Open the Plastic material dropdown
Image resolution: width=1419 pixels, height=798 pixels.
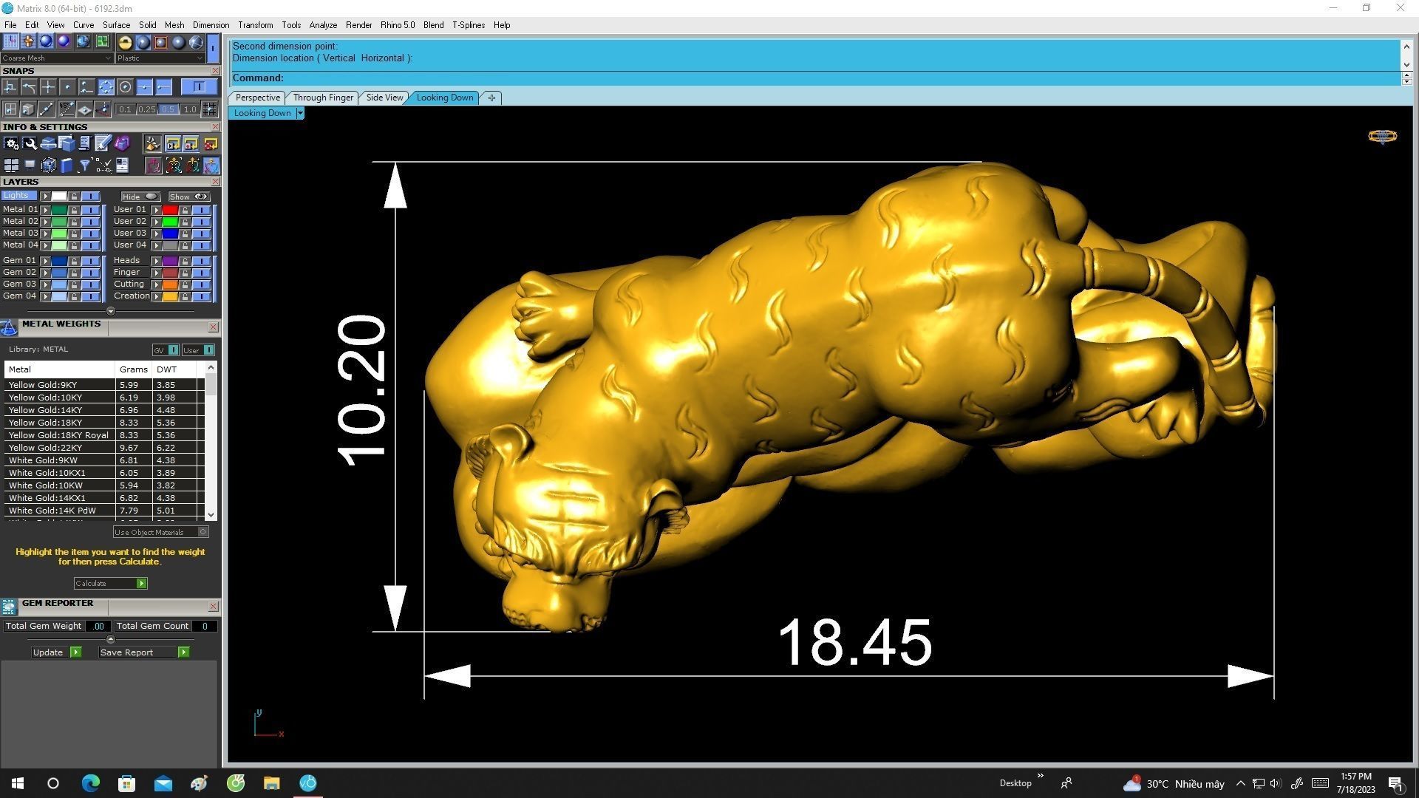[x=160, y=58]
